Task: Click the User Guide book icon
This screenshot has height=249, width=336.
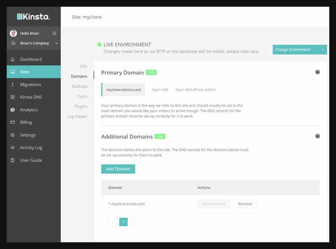Action: click(13, 160)
